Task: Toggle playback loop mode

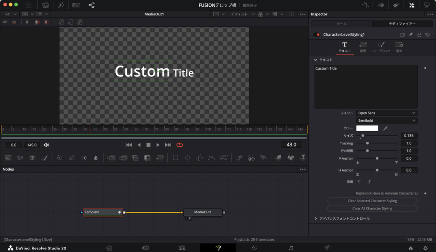Action: coord(179,145)
